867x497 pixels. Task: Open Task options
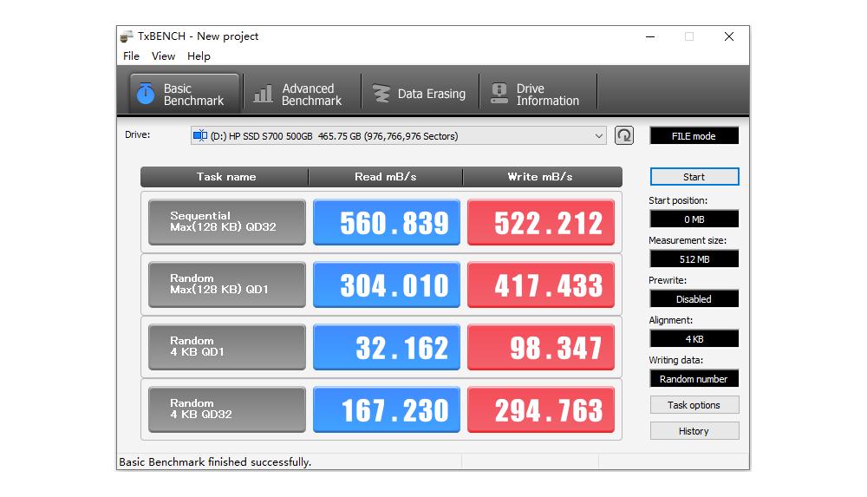[694, 404]
